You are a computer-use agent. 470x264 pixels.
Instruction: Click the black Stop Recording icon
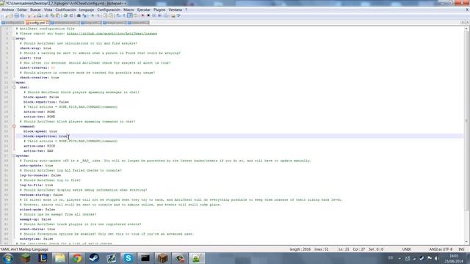pos(148,15)
